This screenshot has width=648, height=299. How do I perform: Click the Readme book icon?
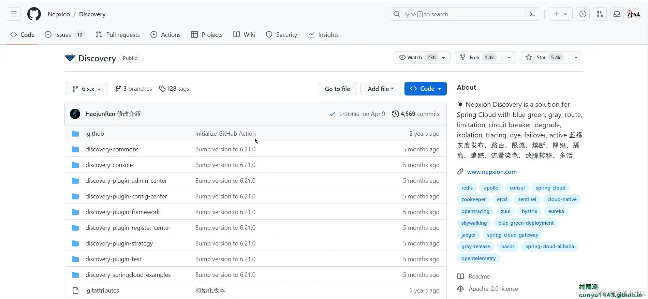point(460,276)
